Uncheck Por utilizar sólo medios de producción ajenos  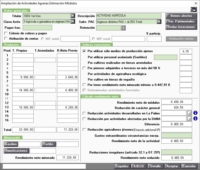(x=84, y=51)
